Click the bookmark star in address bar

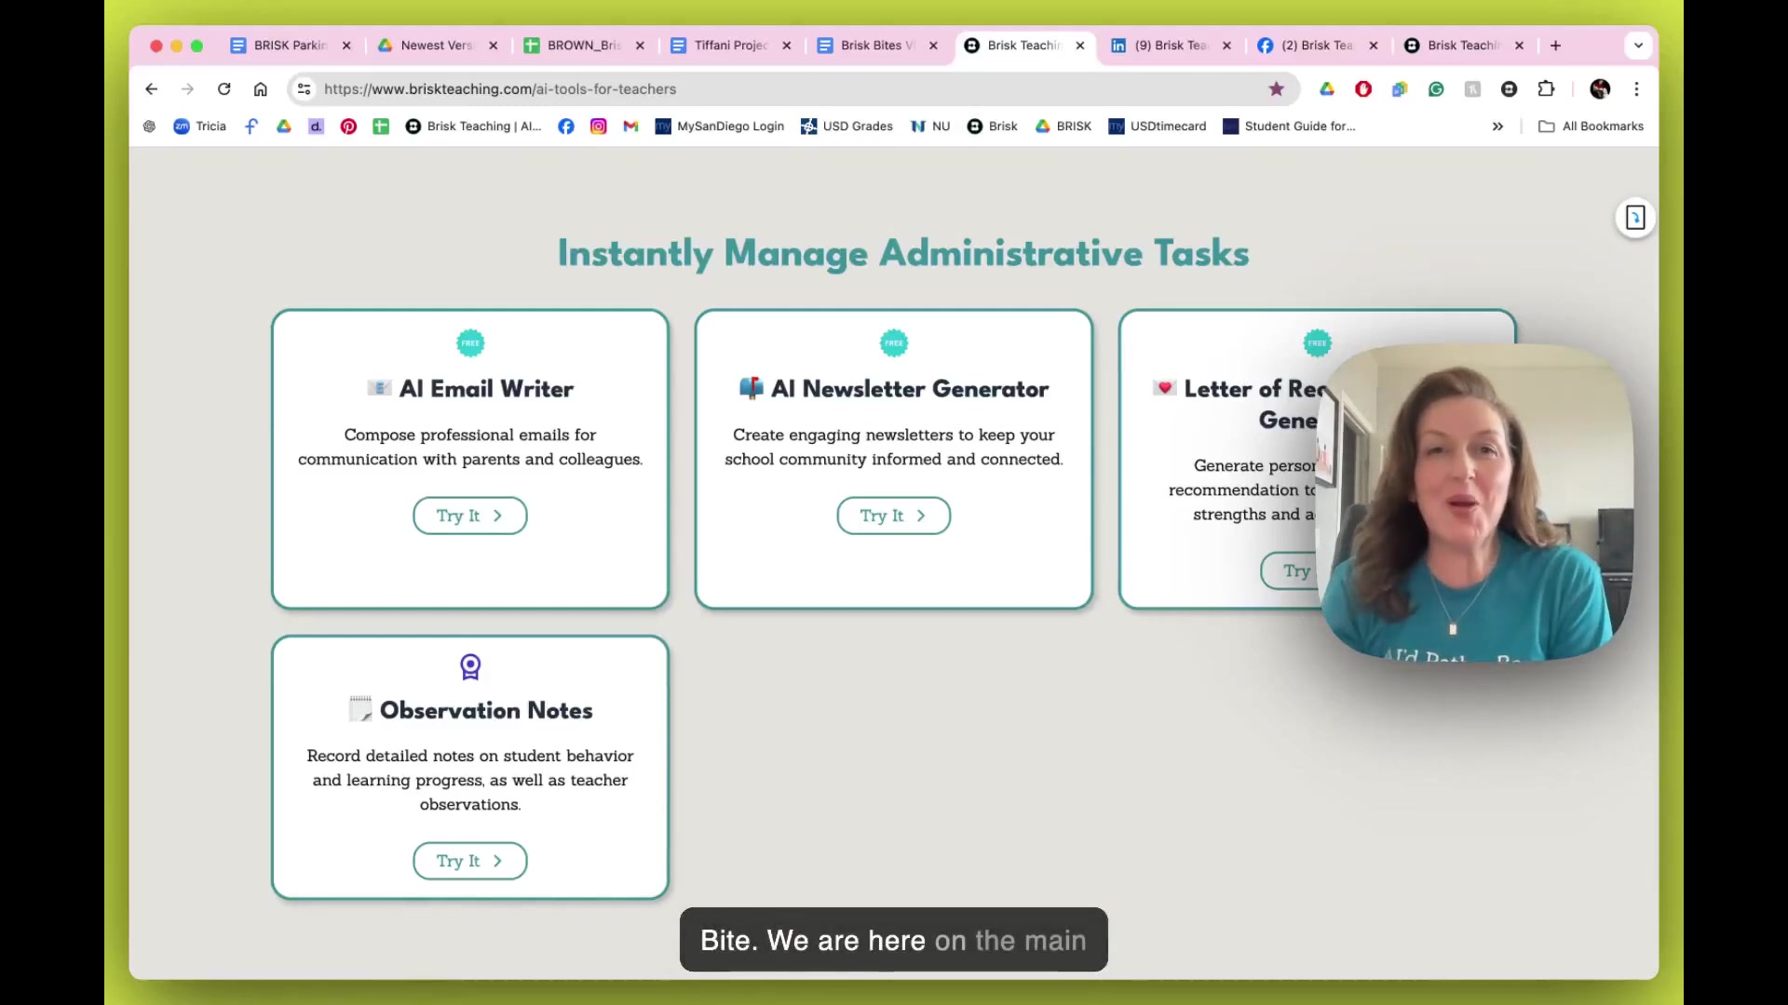click(1276, 88)
